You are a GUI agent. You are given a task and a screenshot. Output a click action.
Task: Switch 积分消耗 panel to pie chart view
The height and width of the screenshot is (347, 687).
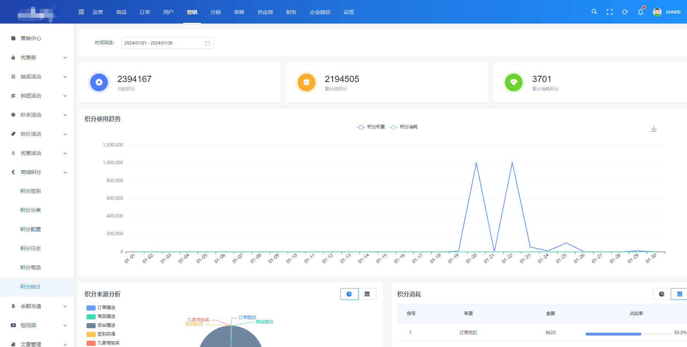pyautogui.click(x=662, y=294)
